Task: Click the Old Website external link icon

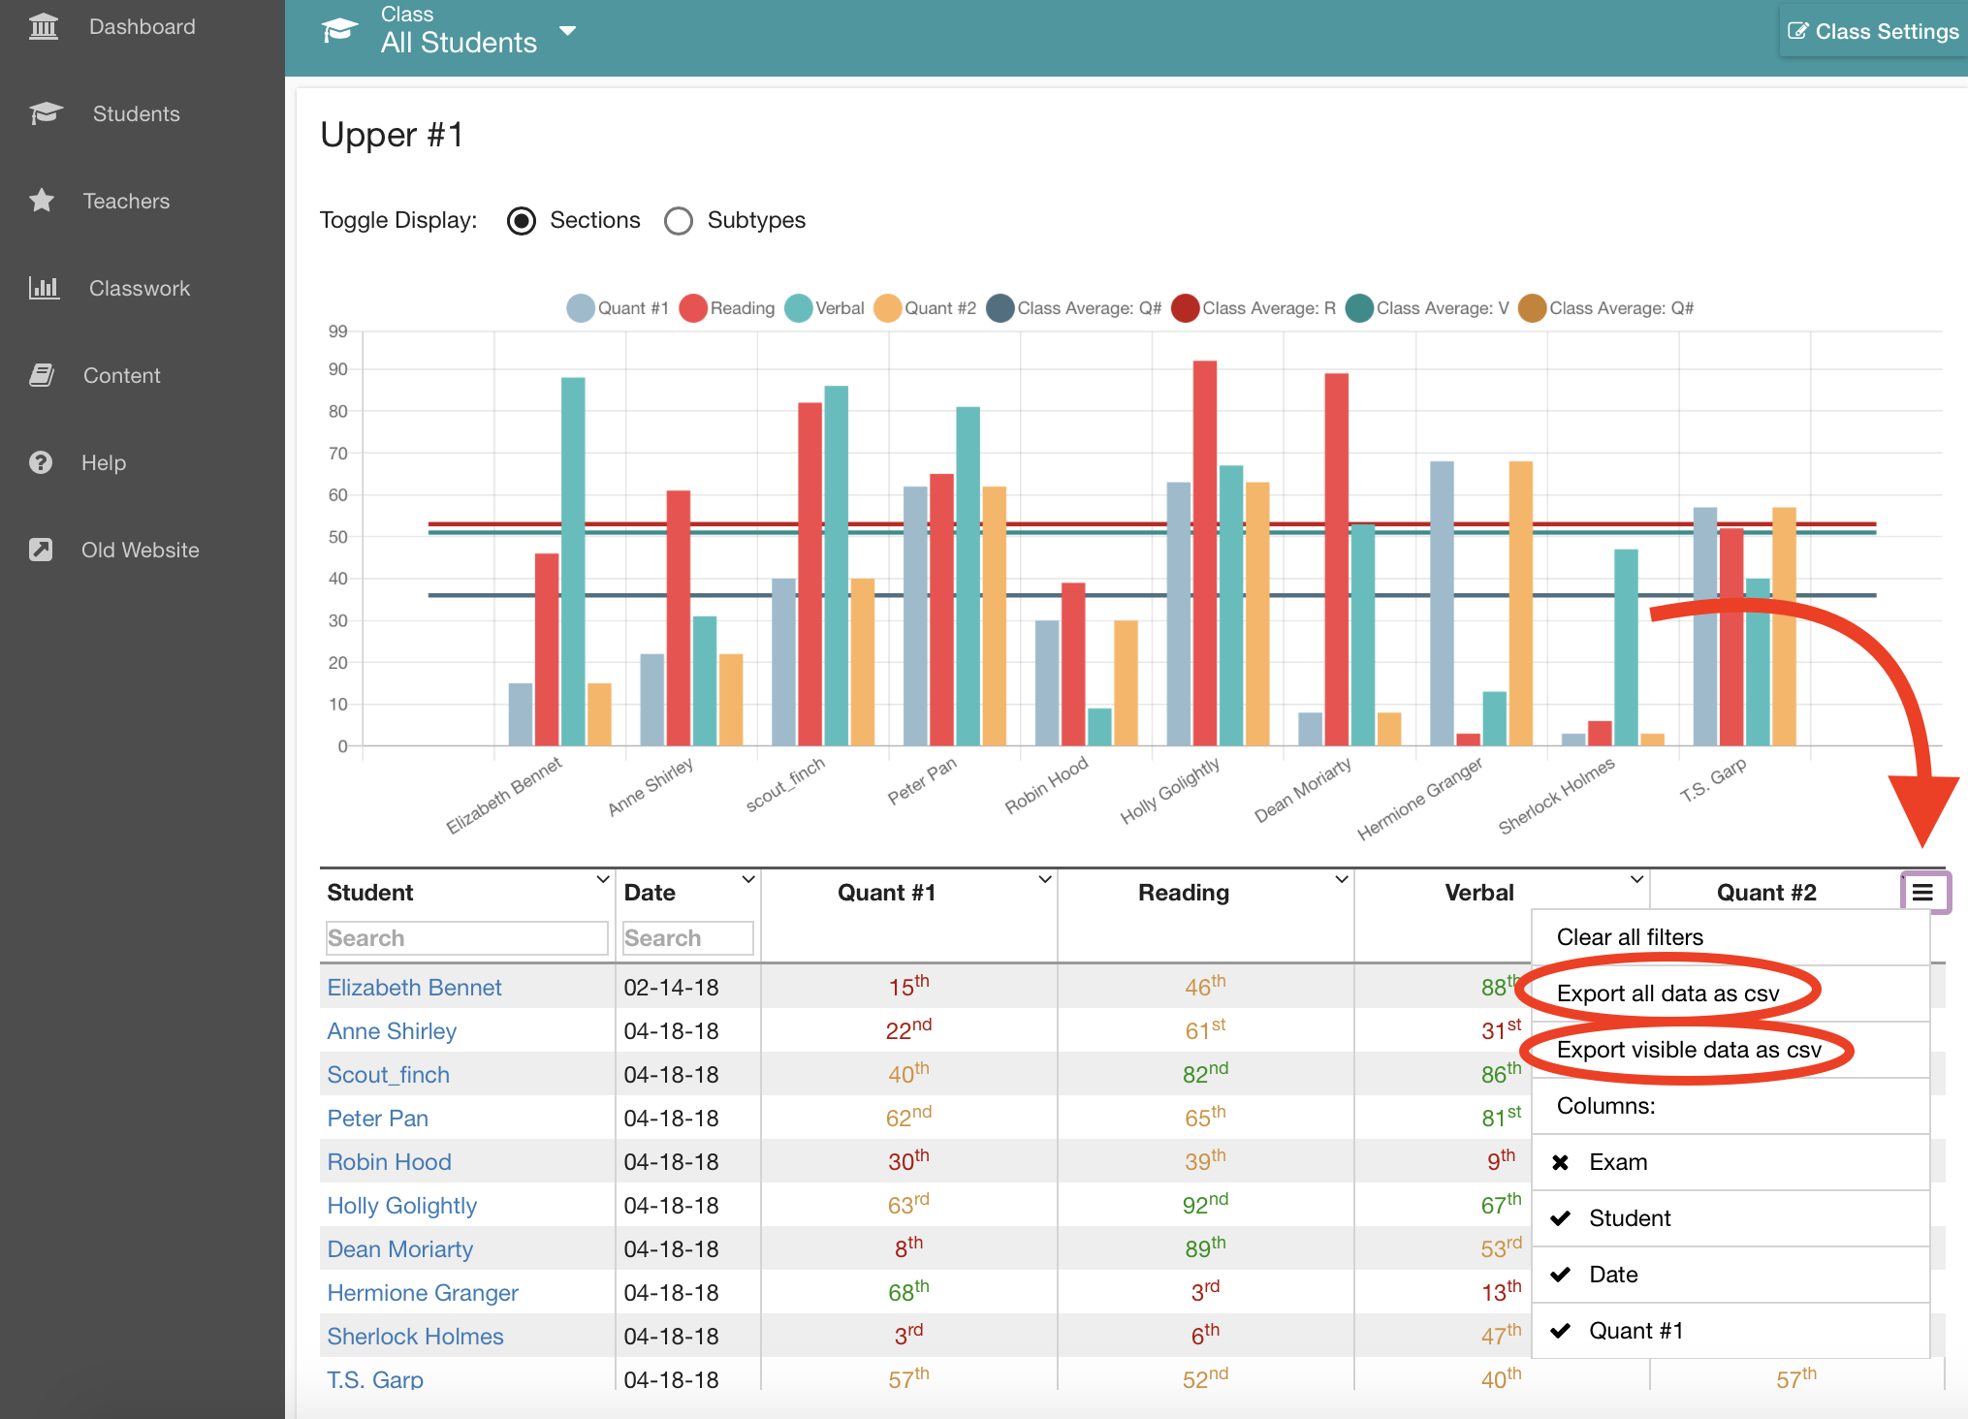Action: coord(41,550)
